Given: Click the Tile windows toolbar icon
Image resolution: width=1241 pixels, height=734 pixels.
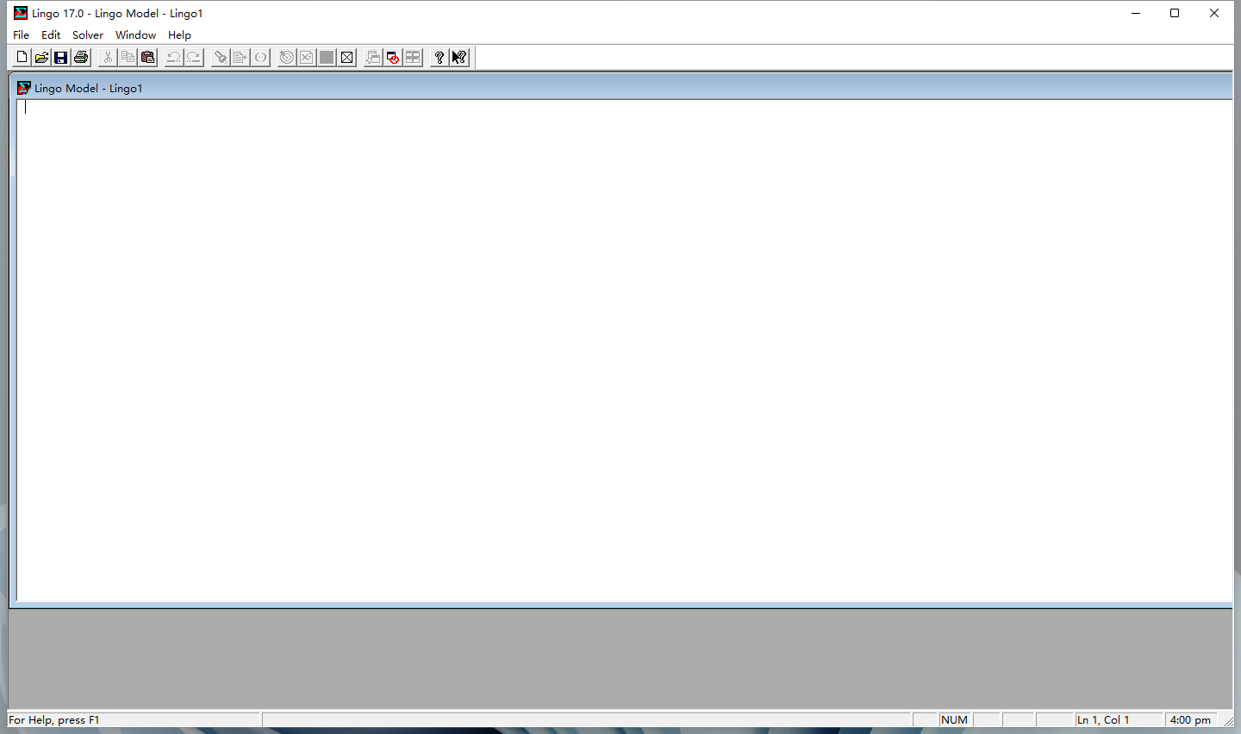Looking at the screenshot, I should point(414,58).
